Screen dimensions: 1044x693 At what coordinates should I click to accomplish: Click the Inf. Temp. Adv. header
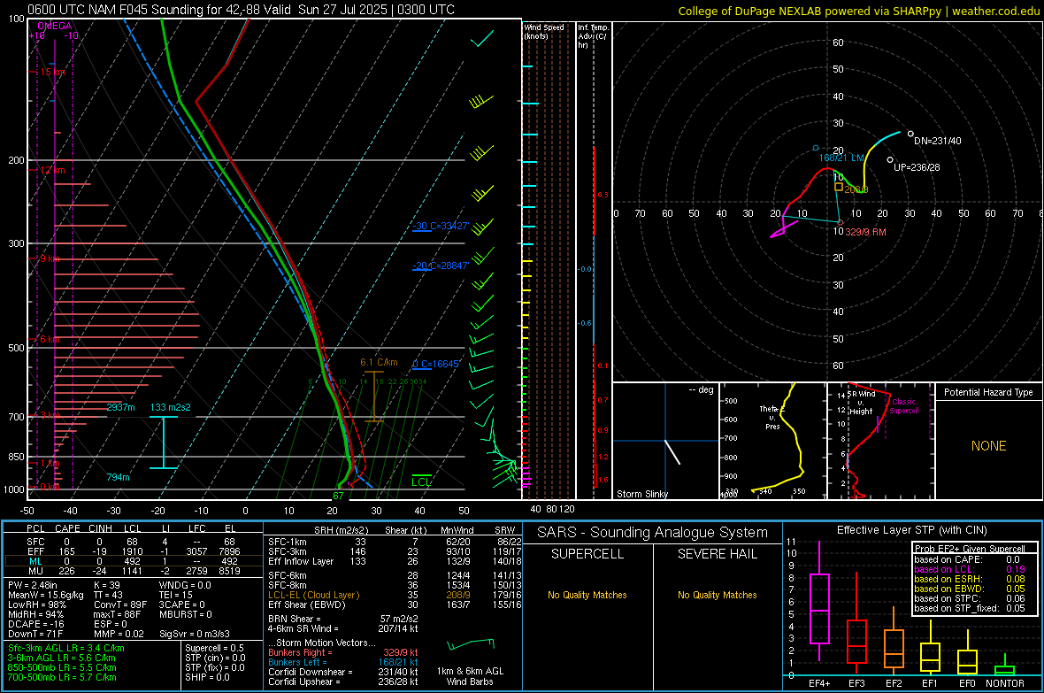(593, 36)
